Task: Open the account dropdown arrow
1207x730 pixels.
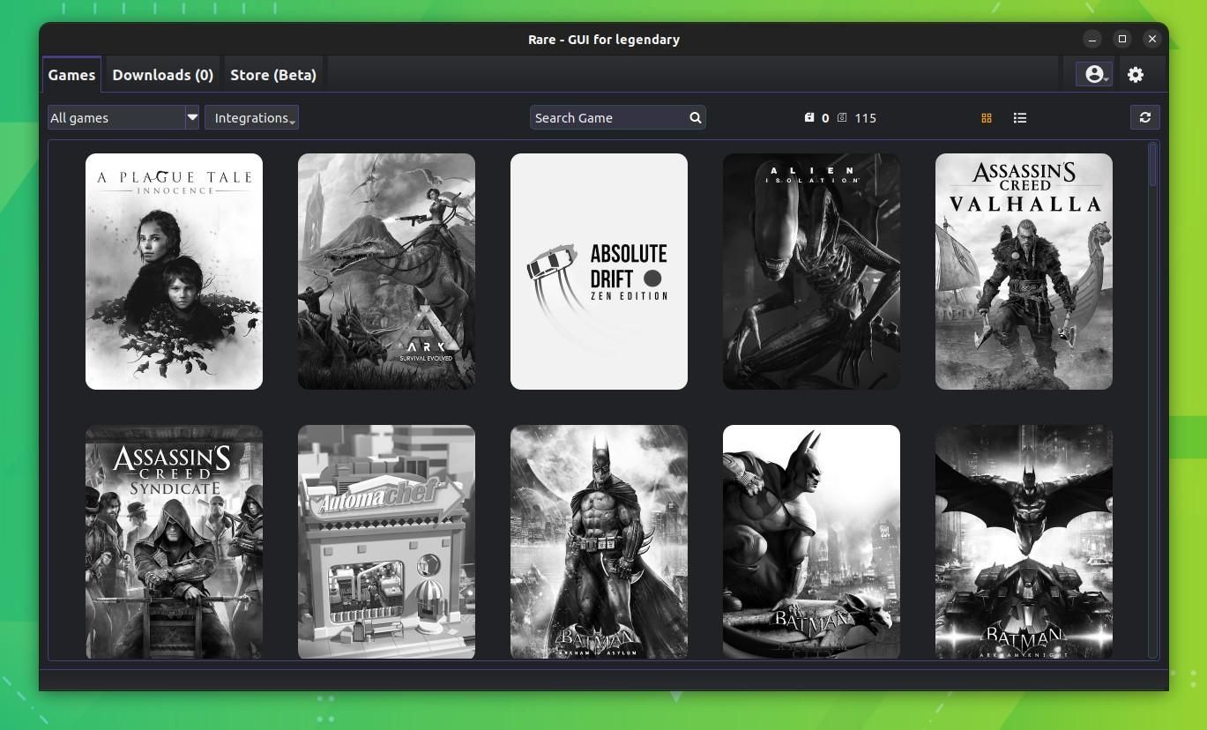Action: (1105, 78)
